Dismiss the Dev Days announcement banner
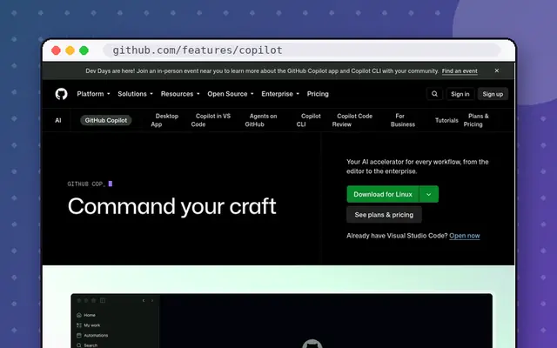The width and height of the screenshot is (557, 348). pyautogui.click(x=497, y=70)
